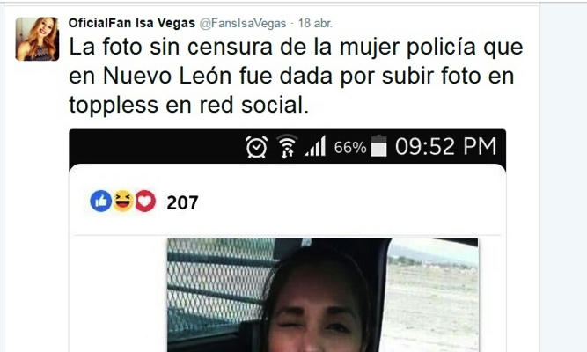The width and height of the screenshot is (587, 352).
Task: Click the blue thumbs-up Like reaction icon
Action: pos(100,202)
